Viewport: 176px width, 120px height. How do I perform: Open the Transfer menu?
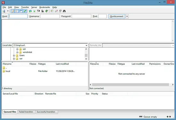tap(25, 7)
